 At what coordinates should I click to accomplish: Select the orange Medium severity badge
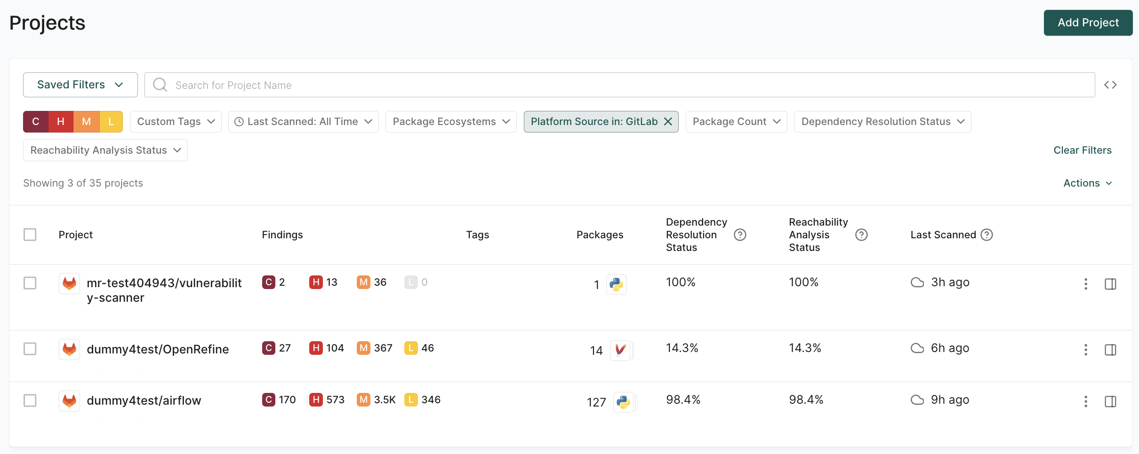tap(86, 121)
